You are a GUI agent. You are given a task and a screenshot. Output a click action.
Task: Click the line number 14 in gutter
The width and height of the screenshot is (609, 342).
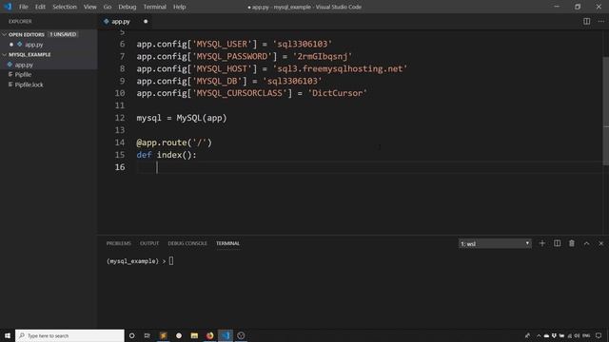click(x=120, y=142)
